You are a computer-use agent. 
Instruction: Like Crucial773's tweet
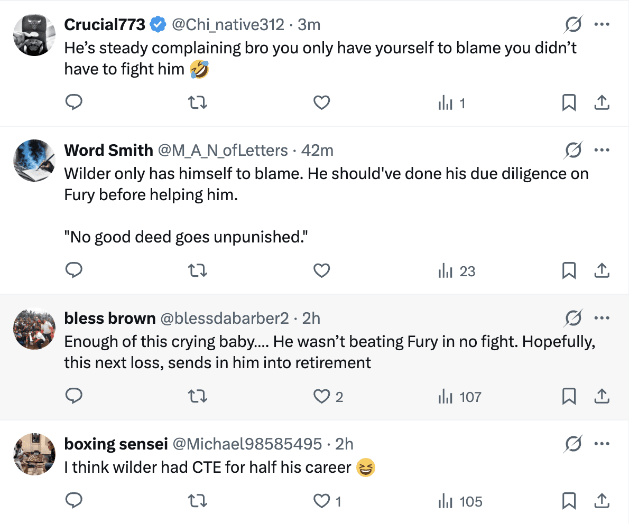pos(321,103)
